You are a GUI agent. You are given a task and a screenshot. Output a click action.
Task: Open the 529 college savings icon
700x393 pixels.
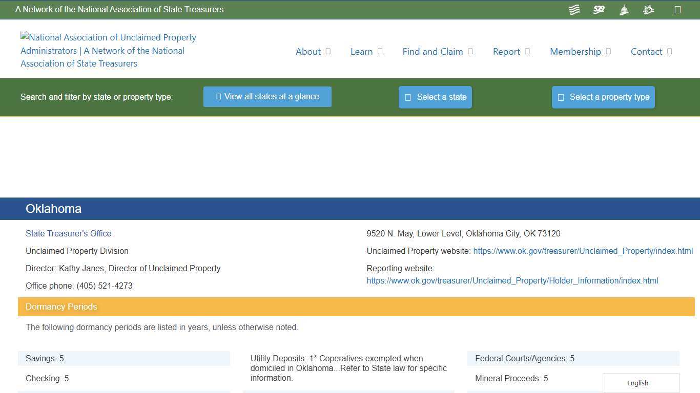(599, 9)
